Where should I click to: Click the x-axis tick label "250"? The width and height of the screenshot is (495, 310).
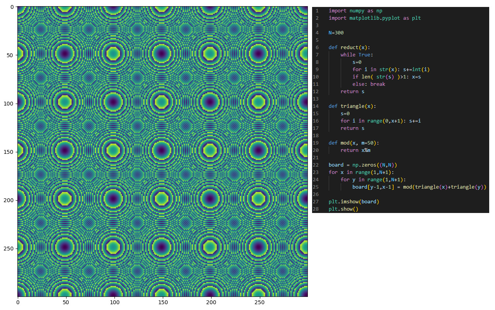tap(259, 303)
